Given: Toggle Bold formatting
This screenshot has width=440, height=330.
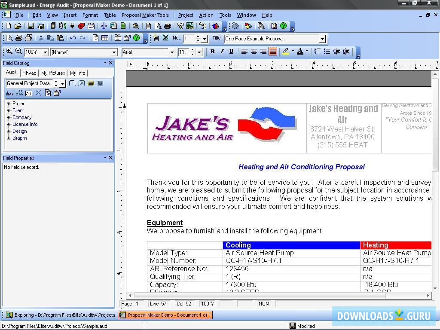Looking at the screenshot, I should [212, 52].
